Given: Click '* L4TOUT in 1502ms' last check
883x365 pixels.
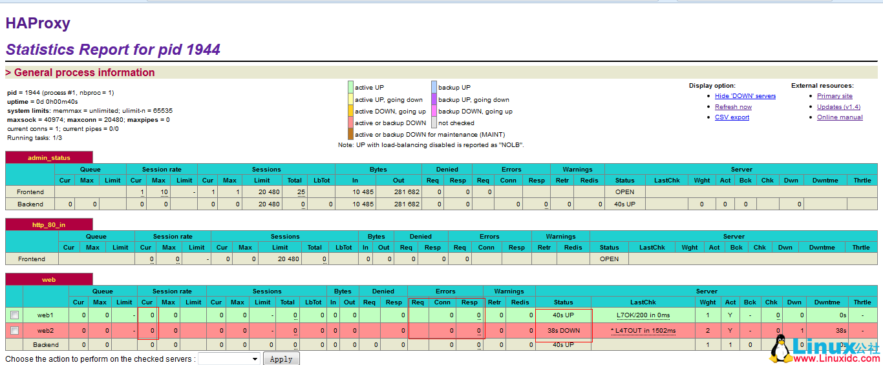Looking at the screenshot, I should (643, 331).
